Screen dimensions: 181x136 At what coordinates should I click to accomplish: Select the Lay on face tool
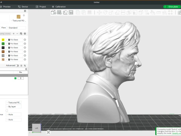click(117, 12)
